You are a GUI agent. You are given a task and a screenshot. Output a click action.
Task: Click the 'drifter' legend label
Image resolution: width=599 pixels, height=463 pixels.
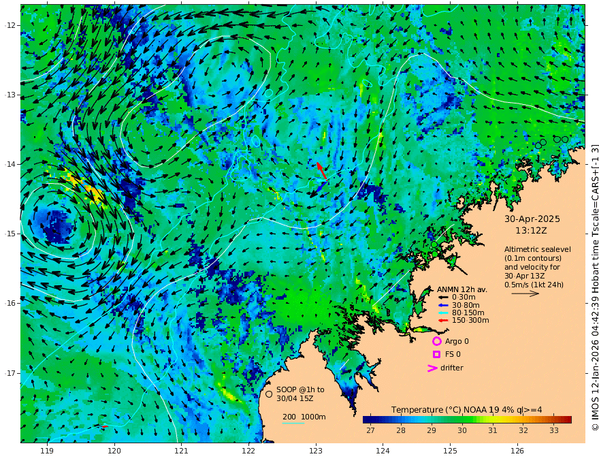click(x=452, y=368)
